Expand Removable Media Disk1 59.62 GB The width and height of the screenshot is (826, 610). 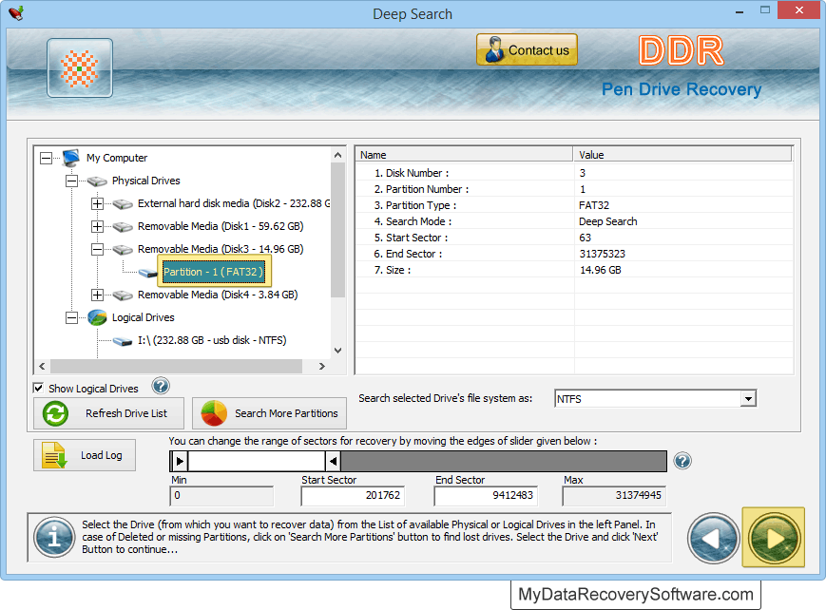98,226
